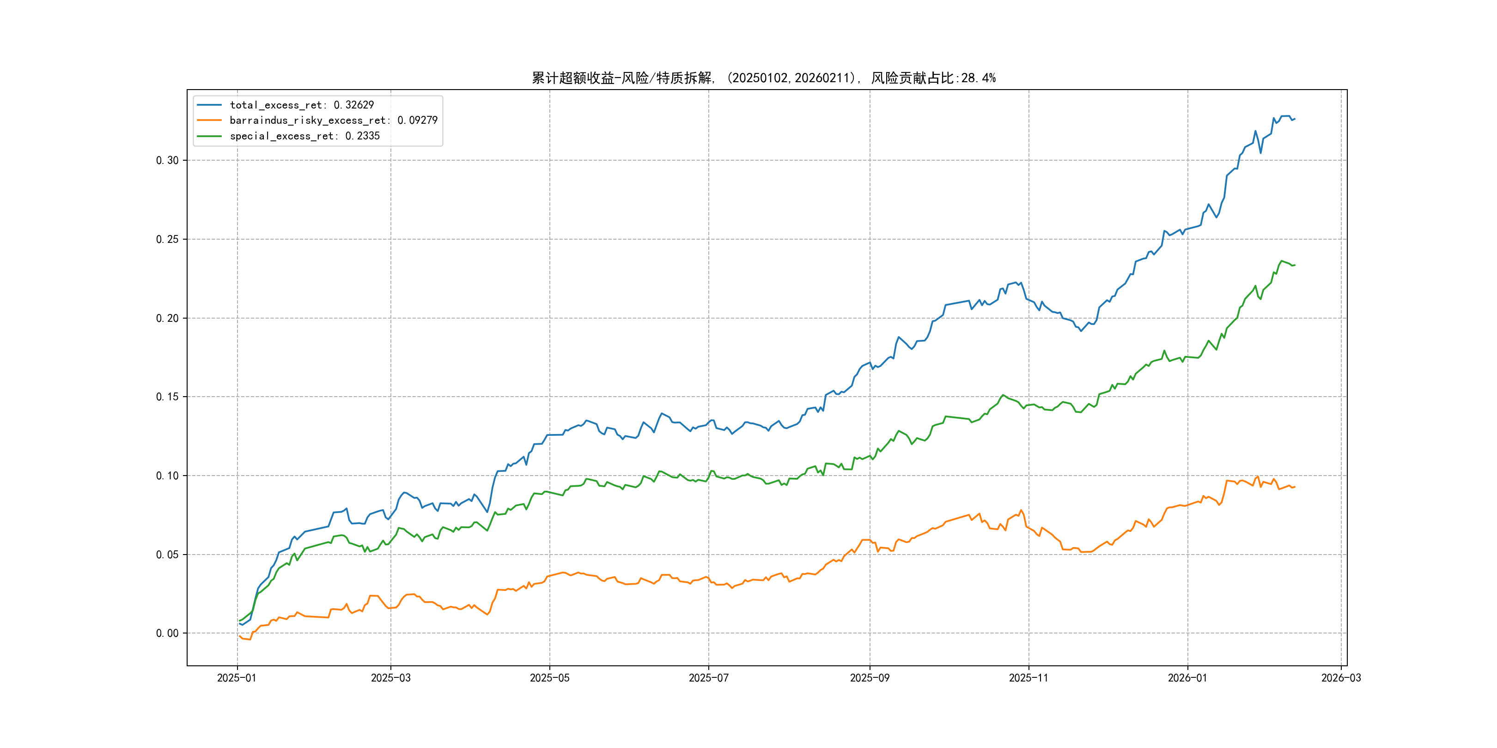Select the special_excess_ret: 0.2335 legend text
The image size is (1497, 748).
tap(304, 136)
